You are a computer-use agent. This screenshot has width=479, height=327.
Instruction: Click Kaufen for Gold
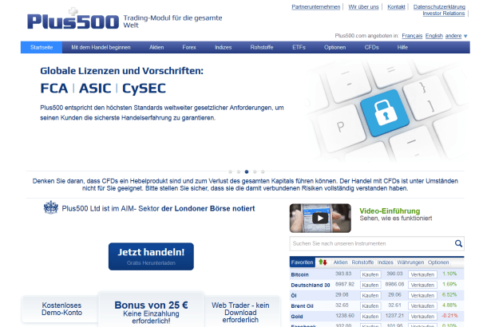[x=370, y=317]
